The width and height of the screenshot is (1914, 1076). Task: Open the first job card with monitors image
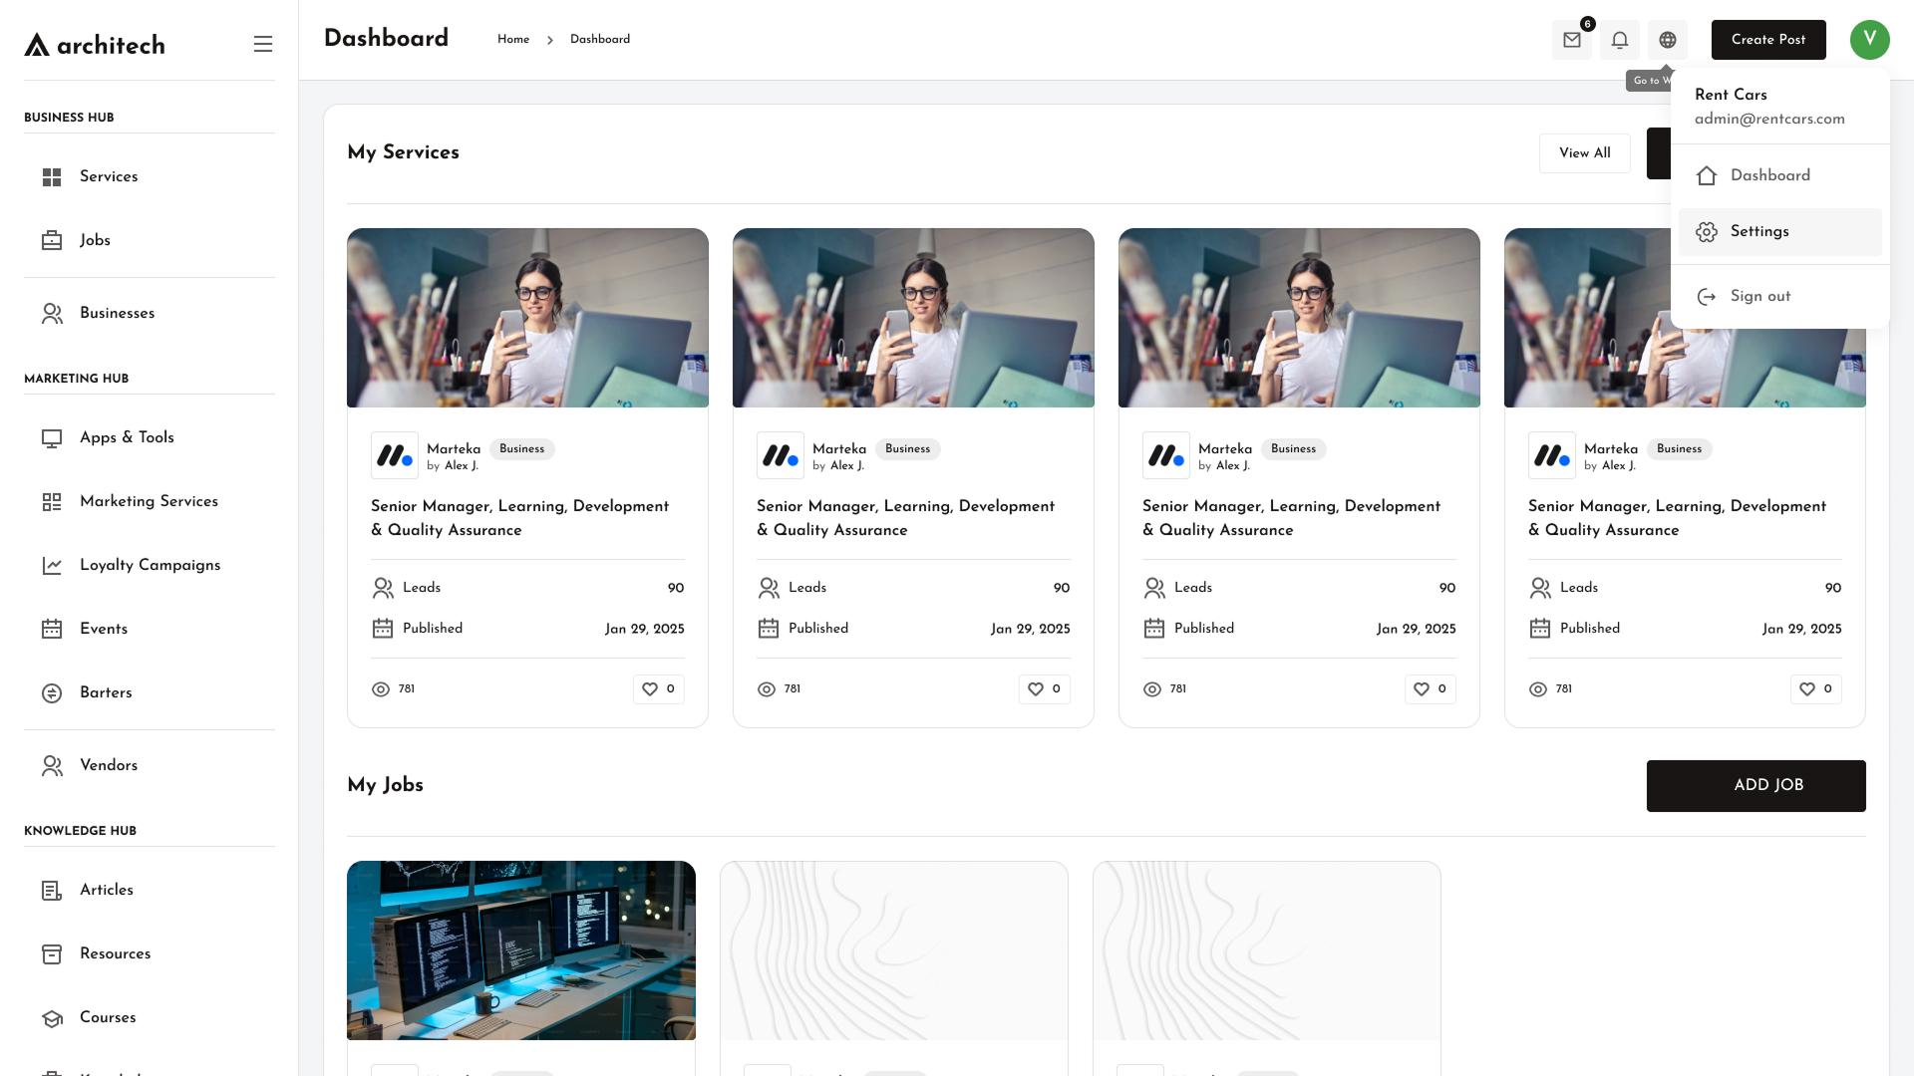[521, 950]
